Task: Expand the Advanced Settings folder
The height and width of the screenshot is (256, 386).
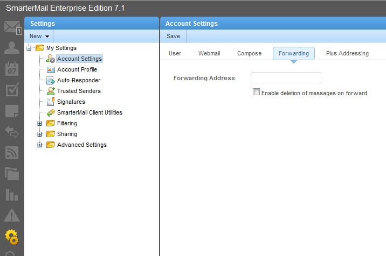Action: click(39, 145)
